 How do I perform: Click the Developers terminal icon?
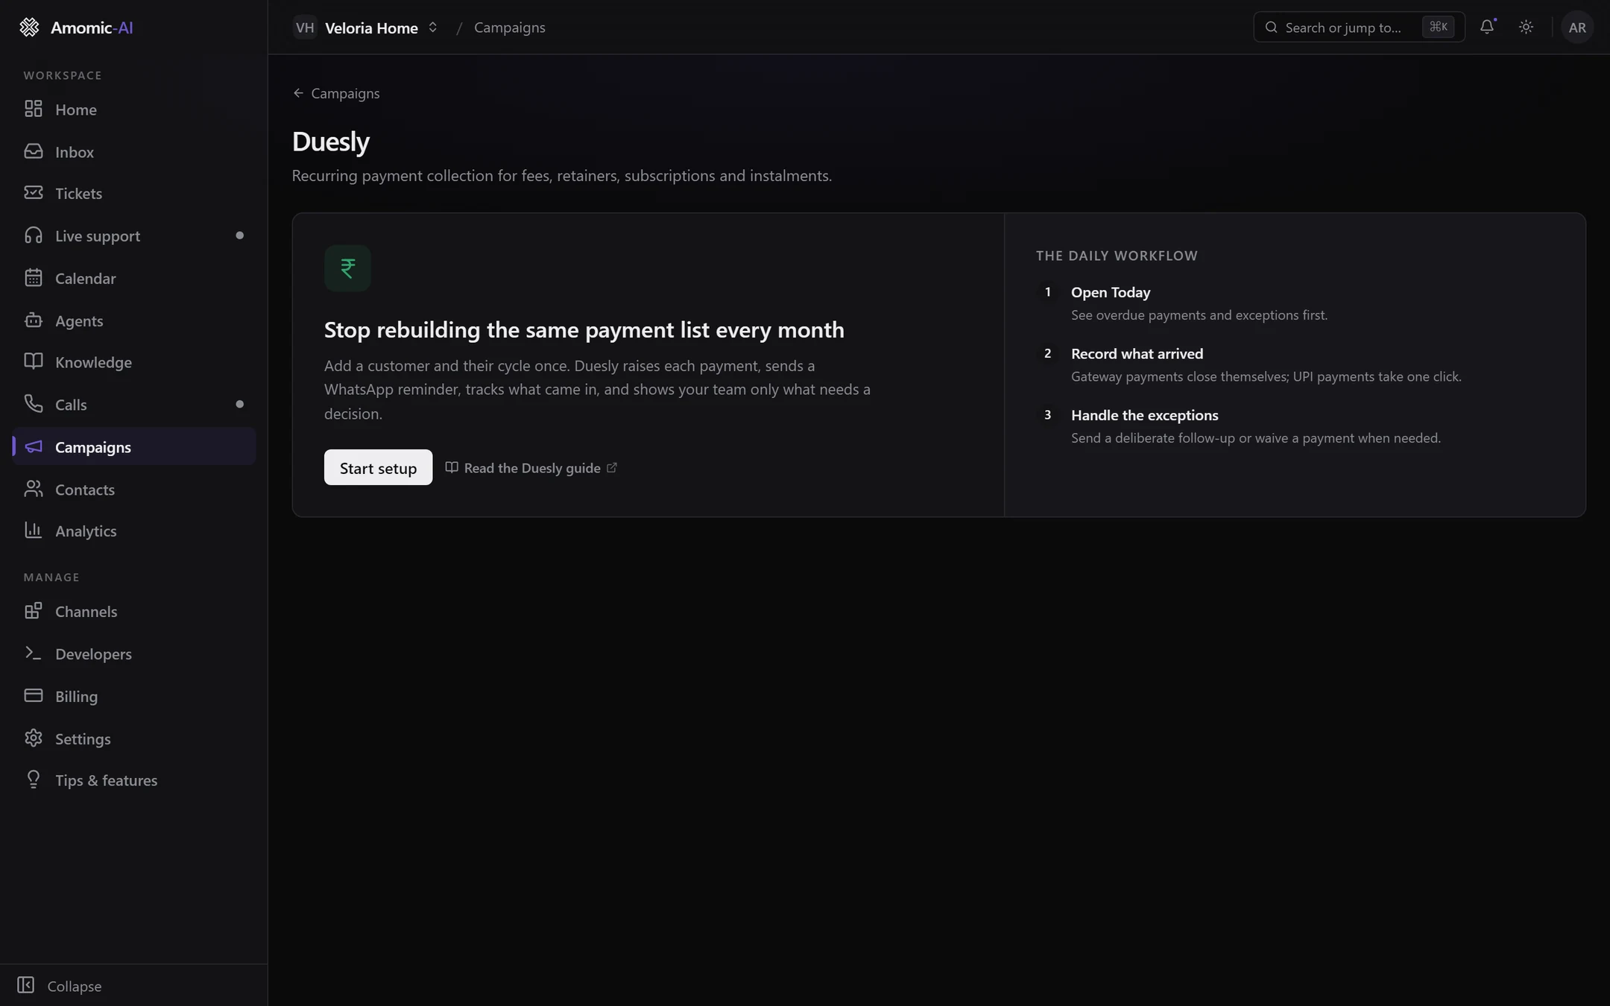click(x=33, y=654)
